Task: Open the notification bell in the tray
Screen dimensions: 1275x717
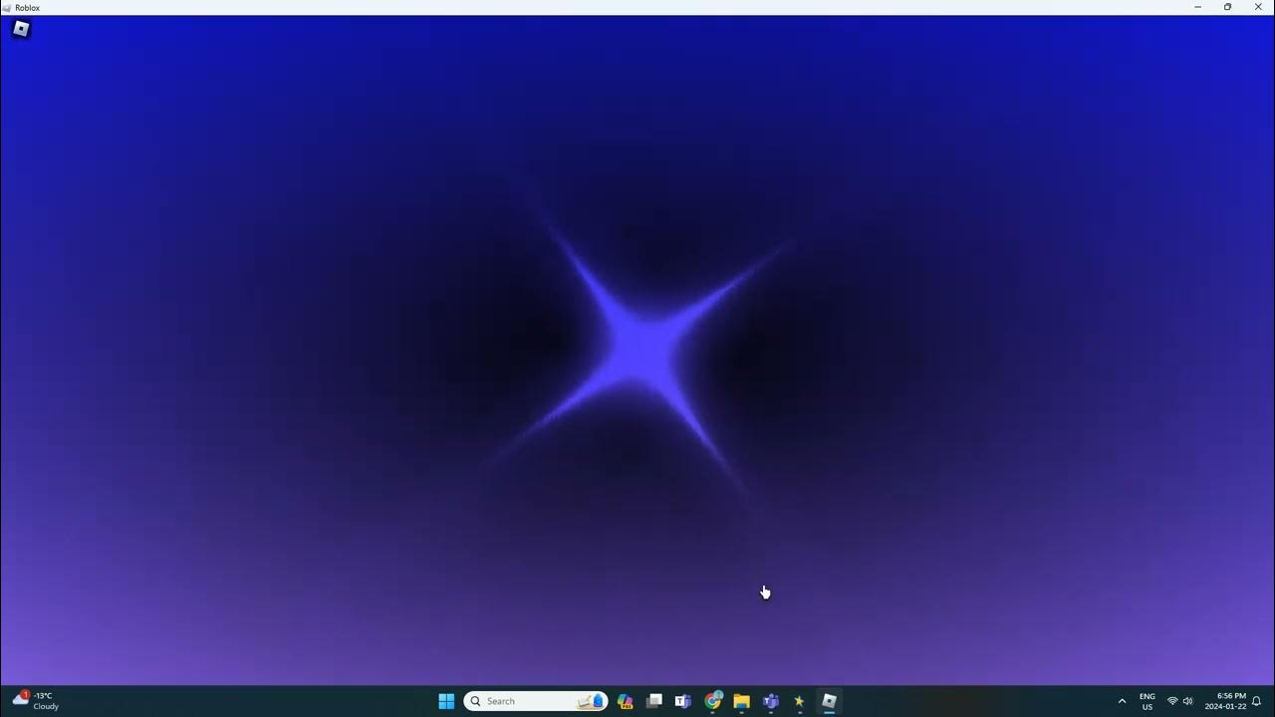Action: pos(1257,701)
